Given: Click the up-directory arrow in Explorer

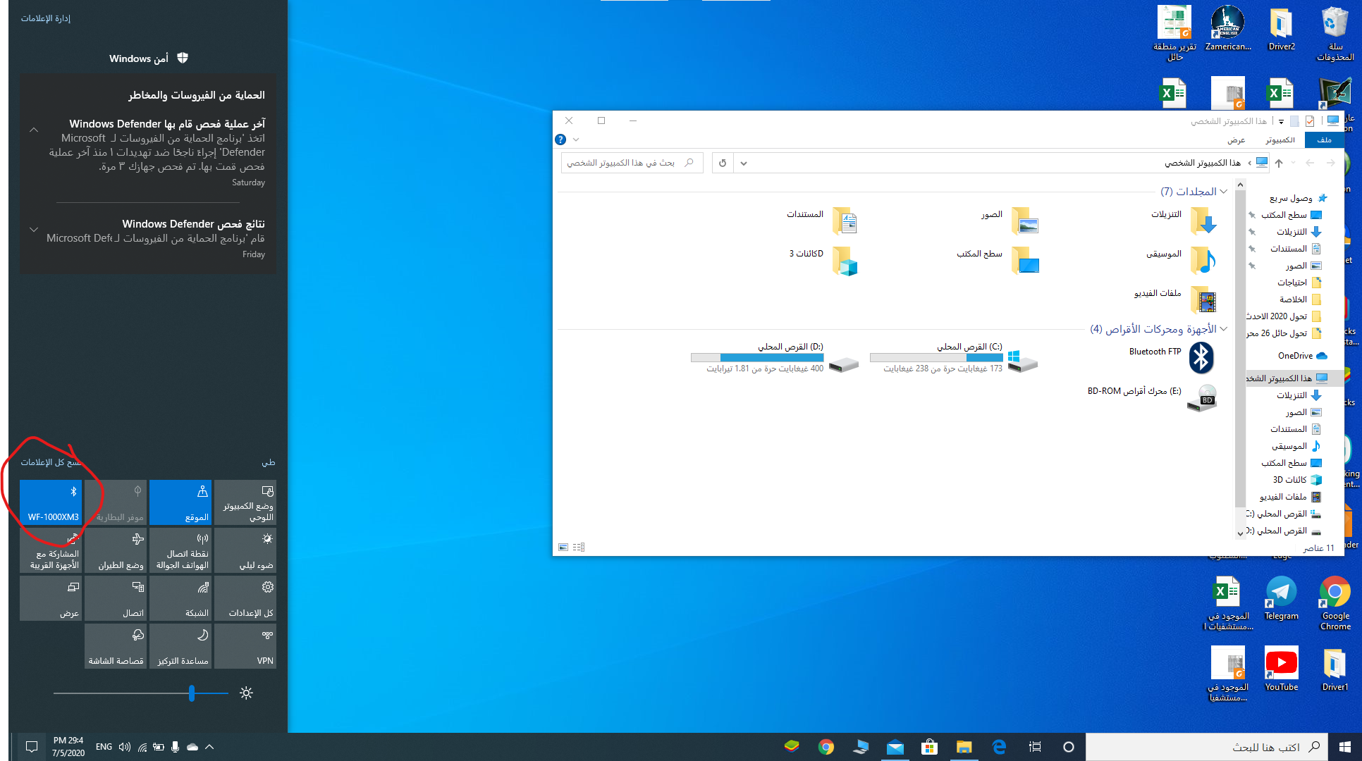Looking at the screenshot, I should pyautogui.click(x=1279, y=163).
